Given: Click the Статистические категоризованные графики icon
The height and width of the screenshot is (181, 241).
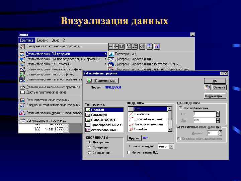Looking at the screenshot, I should [22, 79].
